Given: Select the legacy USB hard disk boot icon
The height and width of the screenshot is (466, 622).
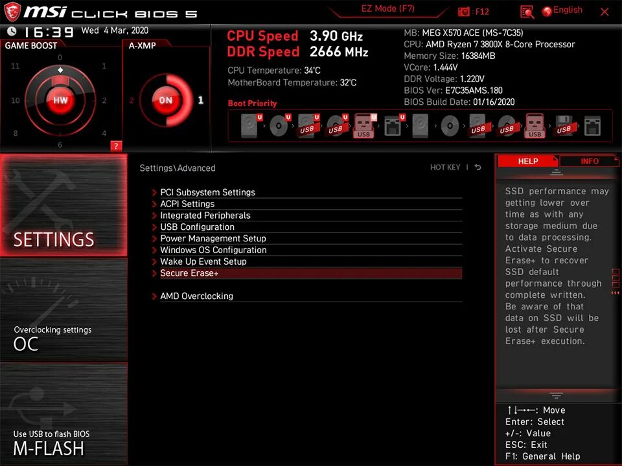Looking at the screenshot, I should click(478, 126).
